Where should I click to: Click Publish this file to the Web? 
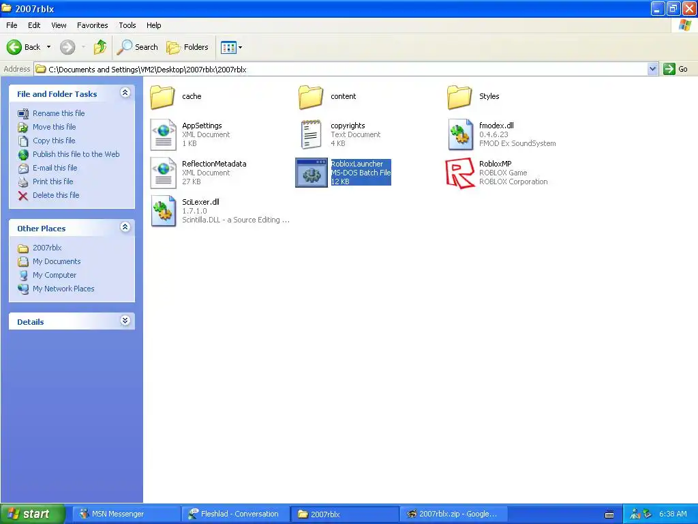click(76, 154)
